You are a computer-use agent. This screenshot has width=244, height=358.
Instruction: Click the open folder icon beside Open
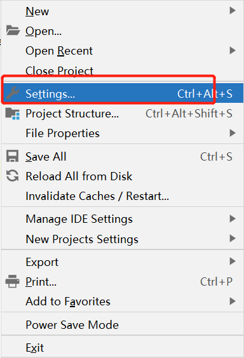(x=13, y=30)
